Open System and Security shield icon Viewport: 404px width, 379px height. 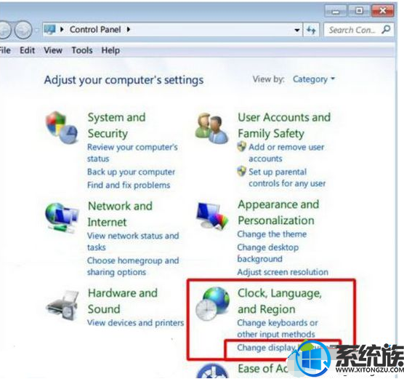point(61,127)
